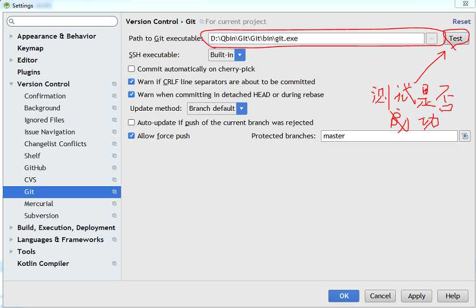Click the project icon on CVS row

(x=115, y=180)
